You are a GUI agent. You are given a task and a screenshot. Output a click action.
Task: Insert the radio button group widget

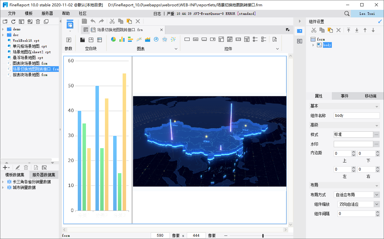255,40
